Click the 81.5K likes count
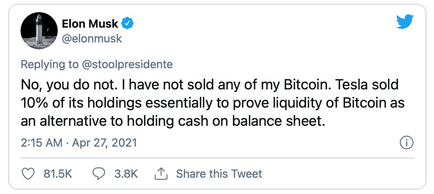The height and width of the screenshot is (194, 434). click(x=58, y=174)
